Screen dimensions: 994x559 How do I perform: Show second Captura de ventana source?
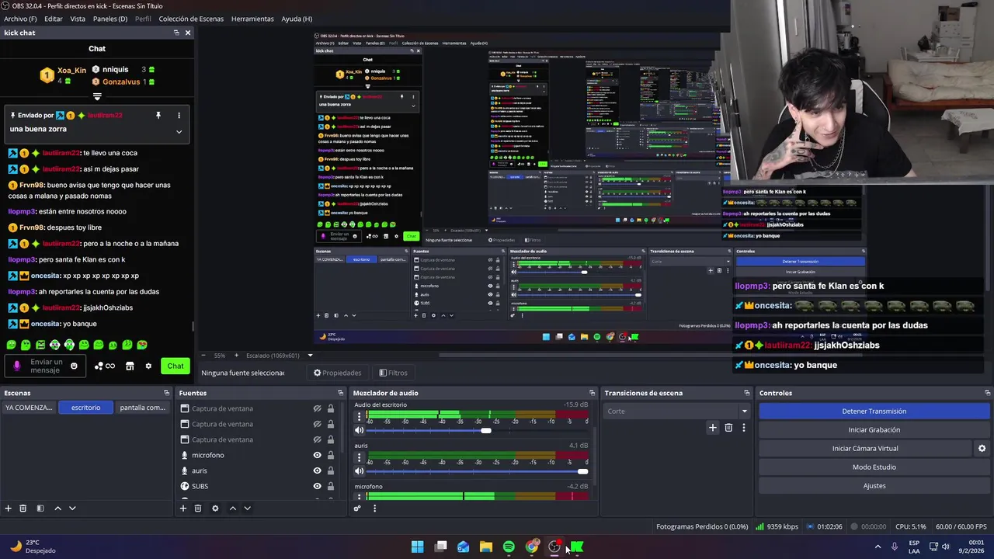317,424
